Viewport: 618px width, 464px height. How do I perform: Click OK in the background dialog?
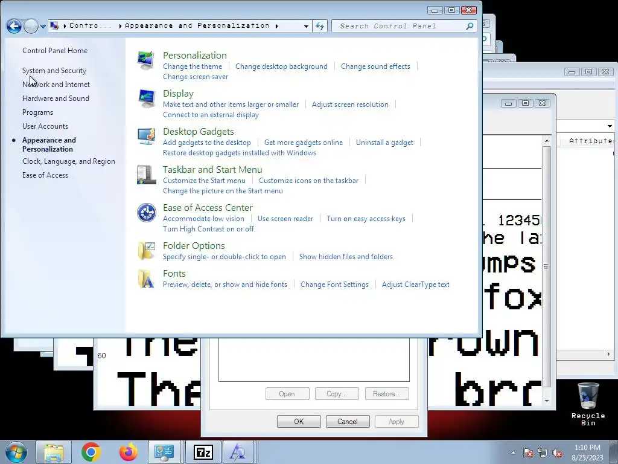pyautogui.click(x=299, y=421)
